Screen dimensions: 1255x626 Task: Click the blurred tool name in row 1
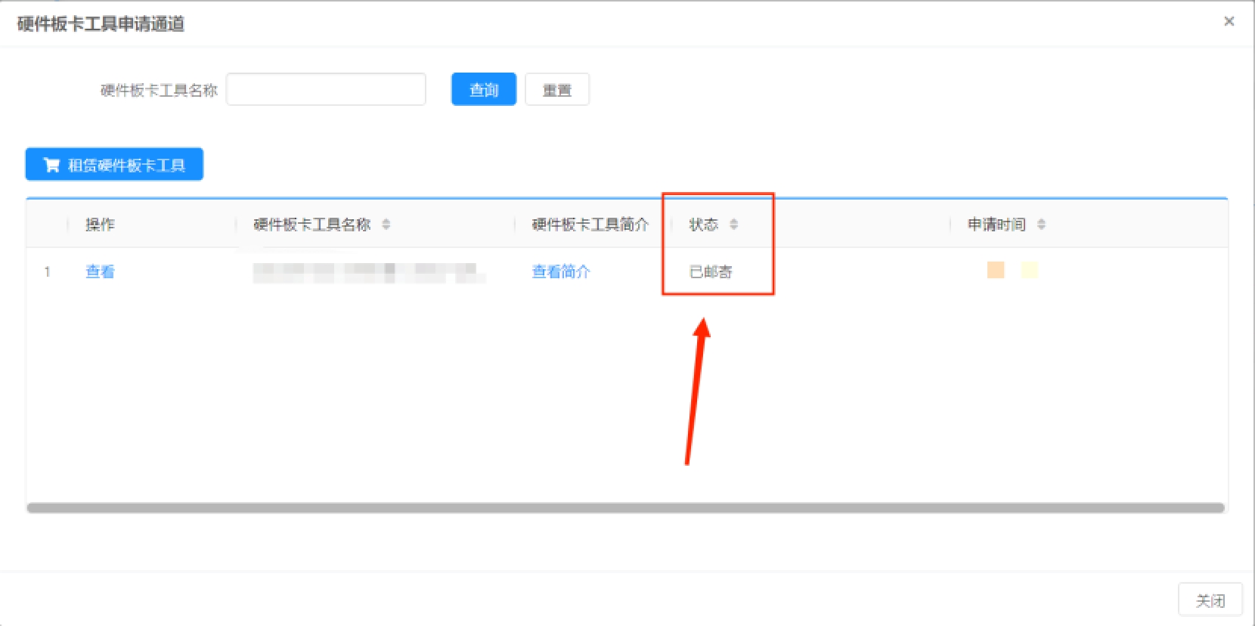pyautogui.click(x=368, y=272)
